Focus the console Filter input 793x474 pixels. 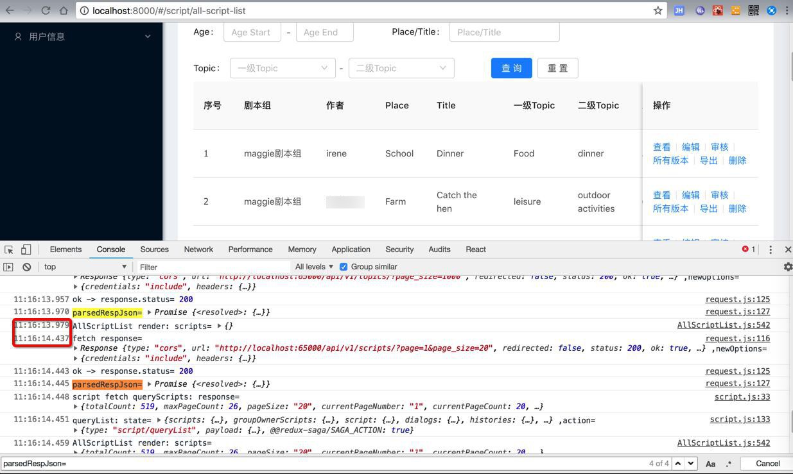212,267
